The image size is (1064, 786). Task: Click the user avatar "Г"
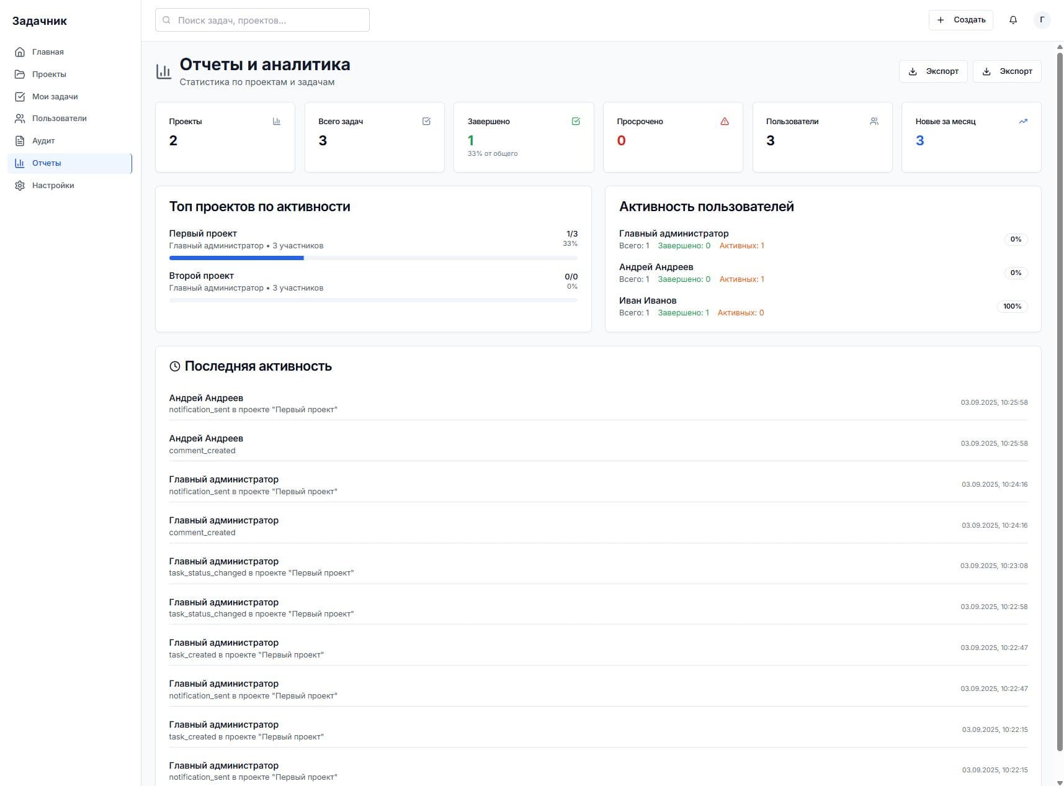point(1042,20)
